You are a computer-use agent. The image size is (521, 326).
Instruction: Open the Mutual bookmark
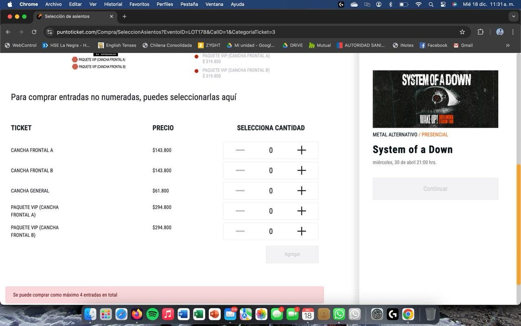(320, 45)
